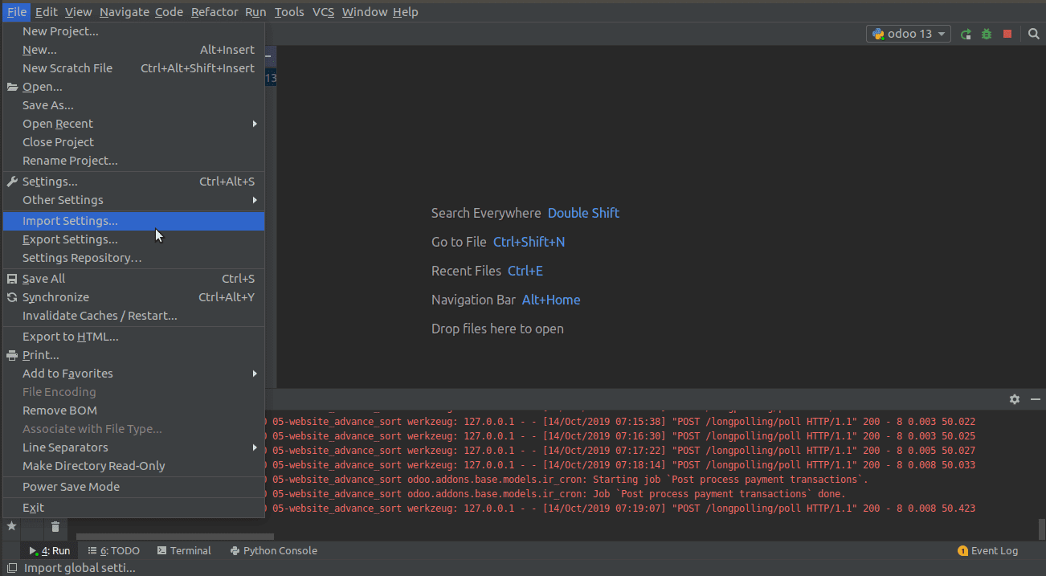This screenshot has height=576, width=1046.
Task: Click the Navigation Bar Alt+Home hint
Action: [505, 300]
